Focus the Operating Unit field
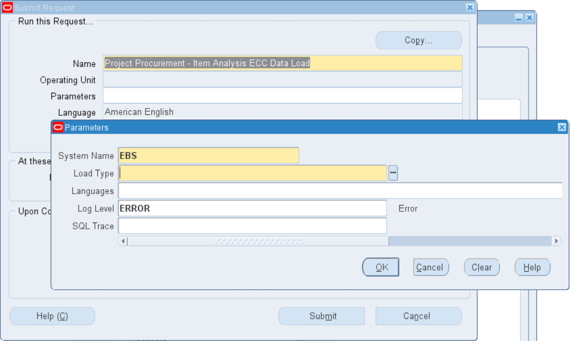Screen dimensions: 571x341 (283, 79)
